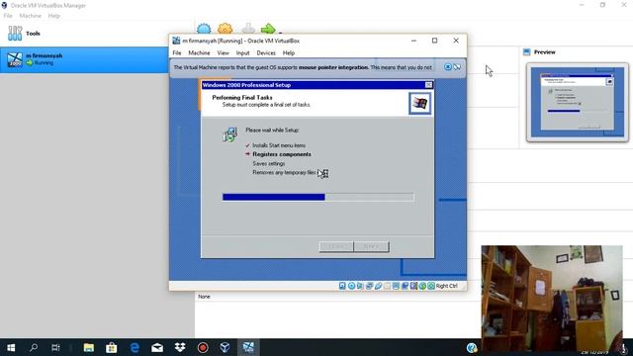Open Task View from the taskbar
The height and width of the screenshot is (356, 633).
[x=55, y=347]
